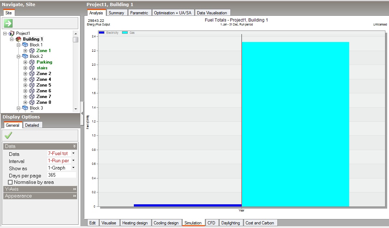Image resolution: width=389 pixels, height=228 pixels.
Task: Select Building 1 in the tree
Action: pos(33,39)
